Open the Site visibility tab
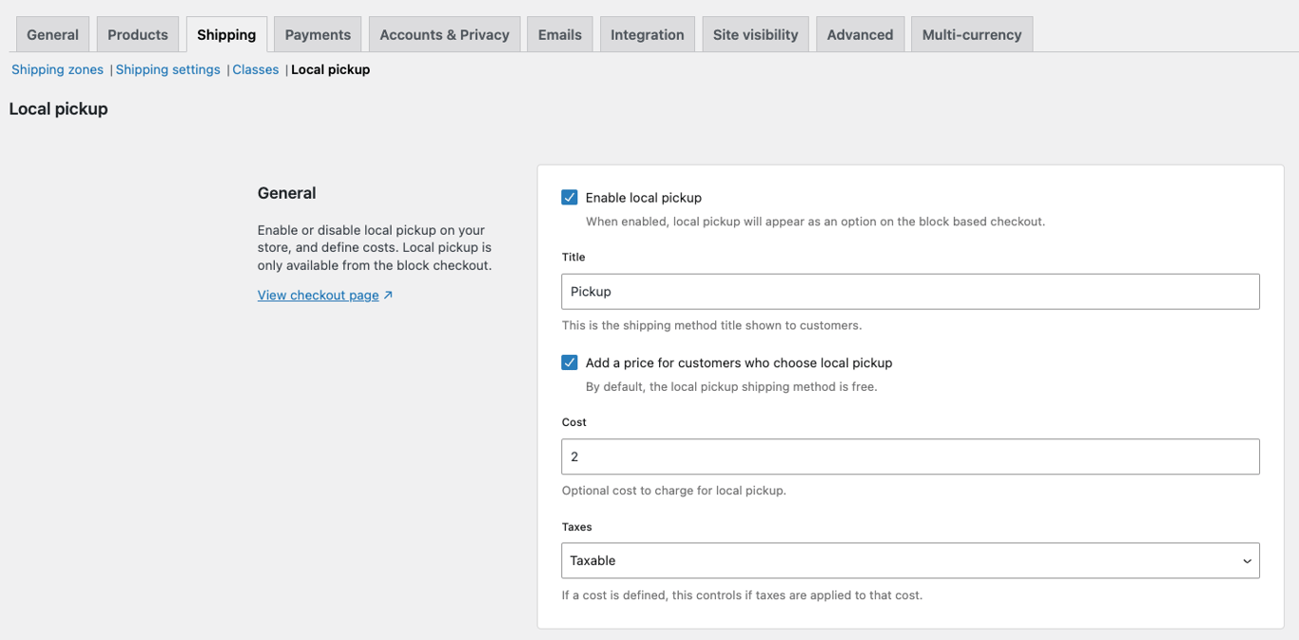Viewport: 1299px width, 640px height. [755, 33]
